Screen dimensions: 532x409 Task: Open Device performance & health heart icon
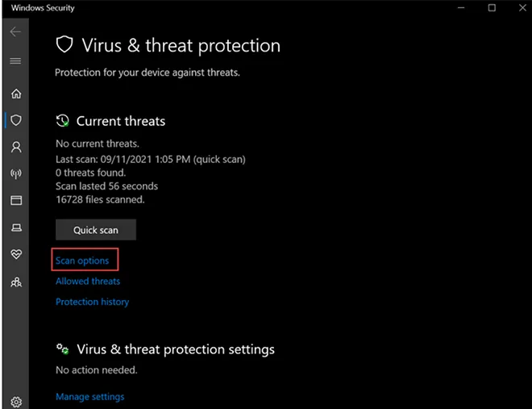click(x=16, y=254)
